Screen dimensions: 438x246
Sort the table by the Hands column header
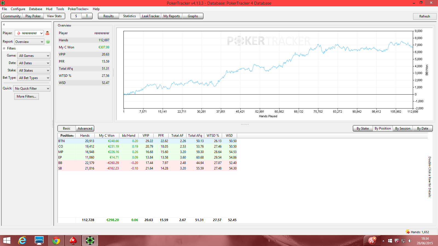85,136
